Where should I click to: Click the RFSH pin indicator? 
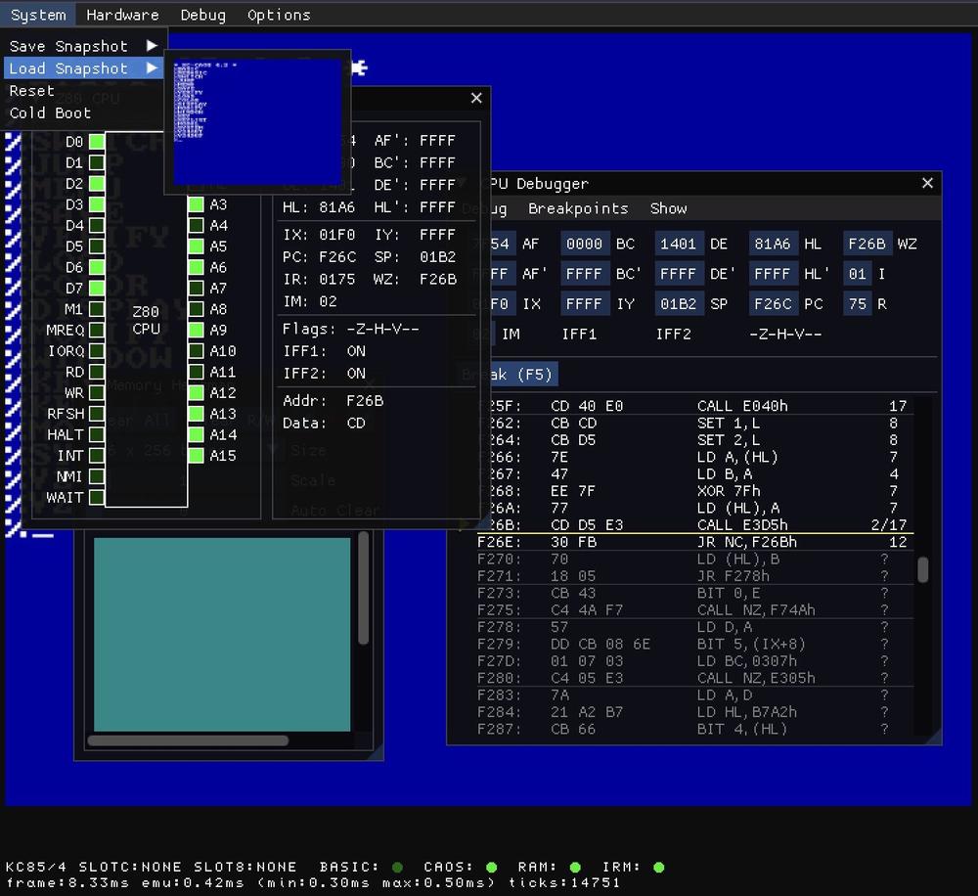[x=97, y=414]
